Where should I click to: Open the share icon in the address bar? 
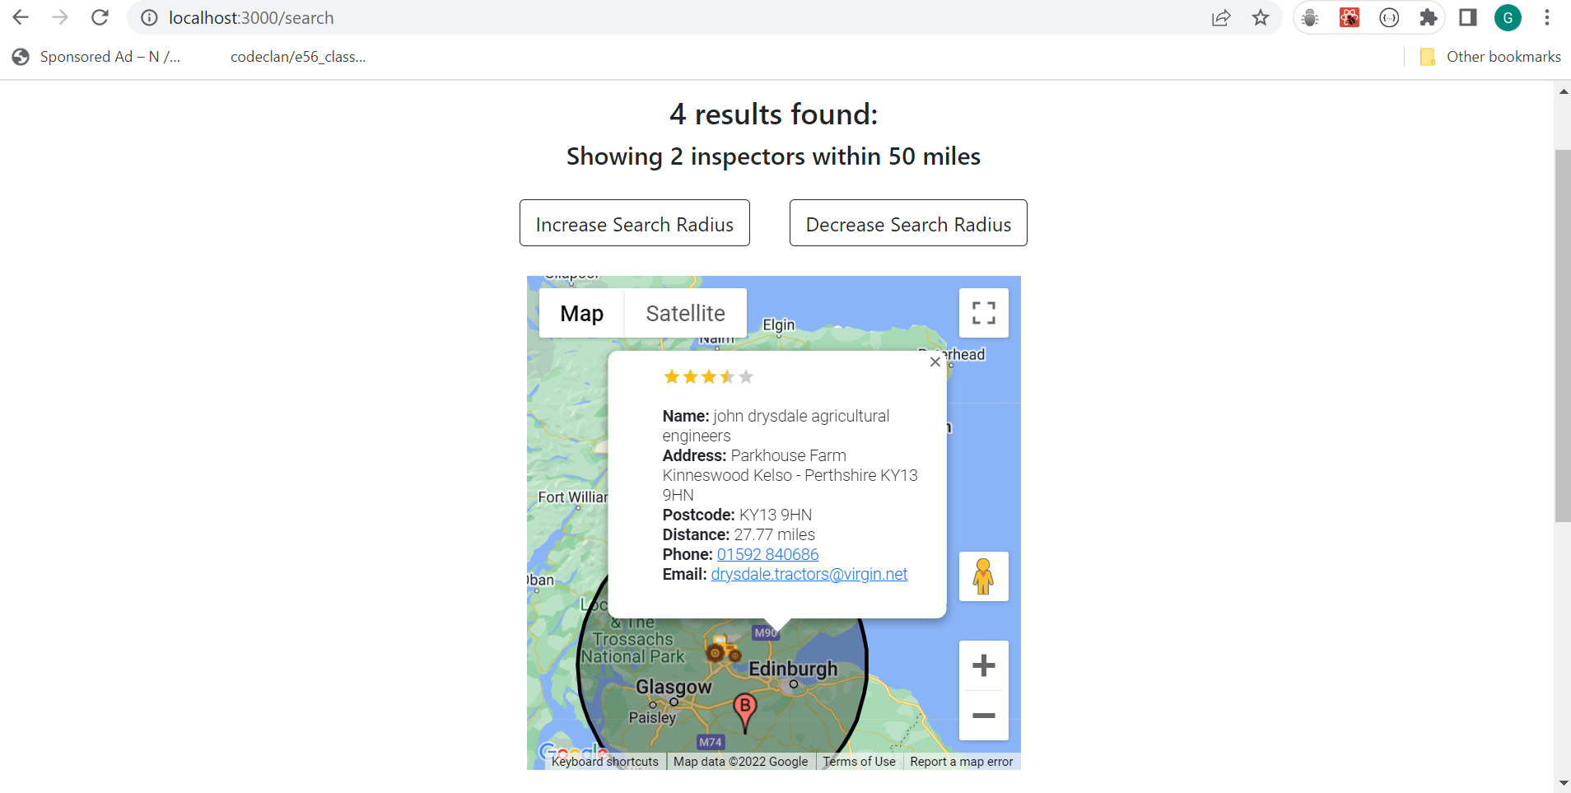tap(1221, 17)
